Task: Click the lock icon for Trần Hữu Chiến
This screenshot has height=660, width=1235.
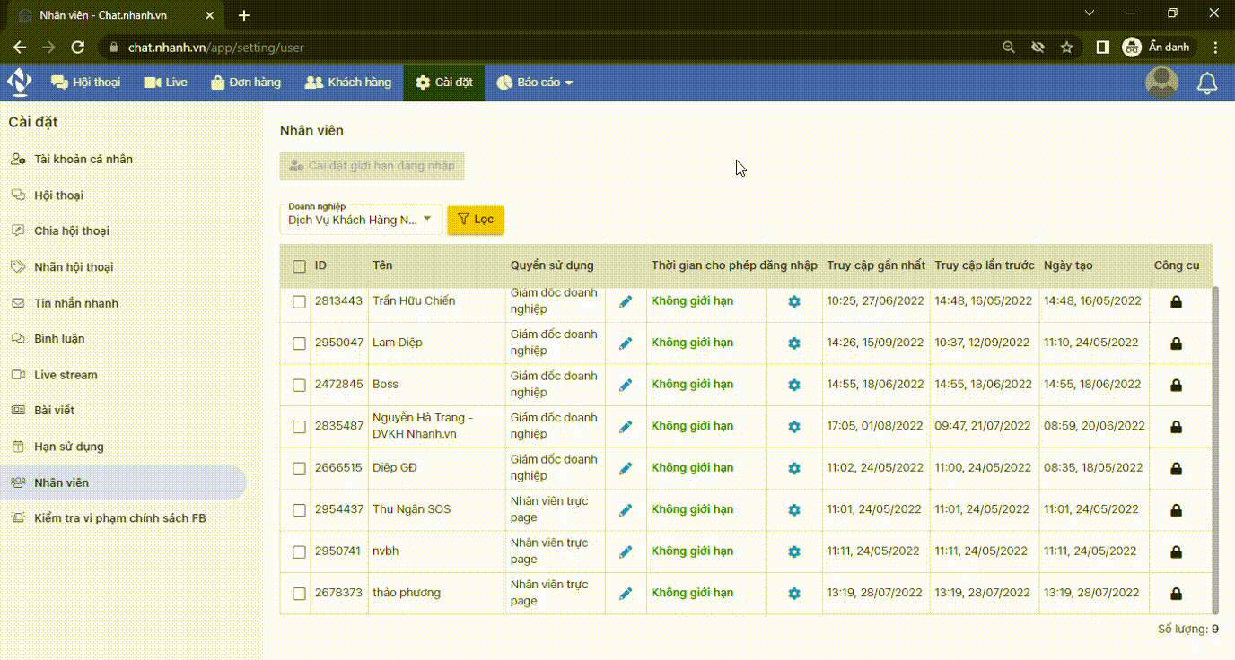Action: pyautogui.click(x=1176, y=302)
